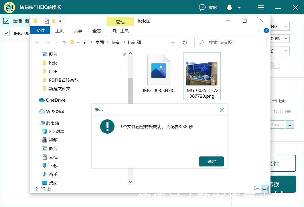Click the 打开目录 open directory link
Image resolution: width=304 pixels, height=207 pixels.
pos(282,111)
